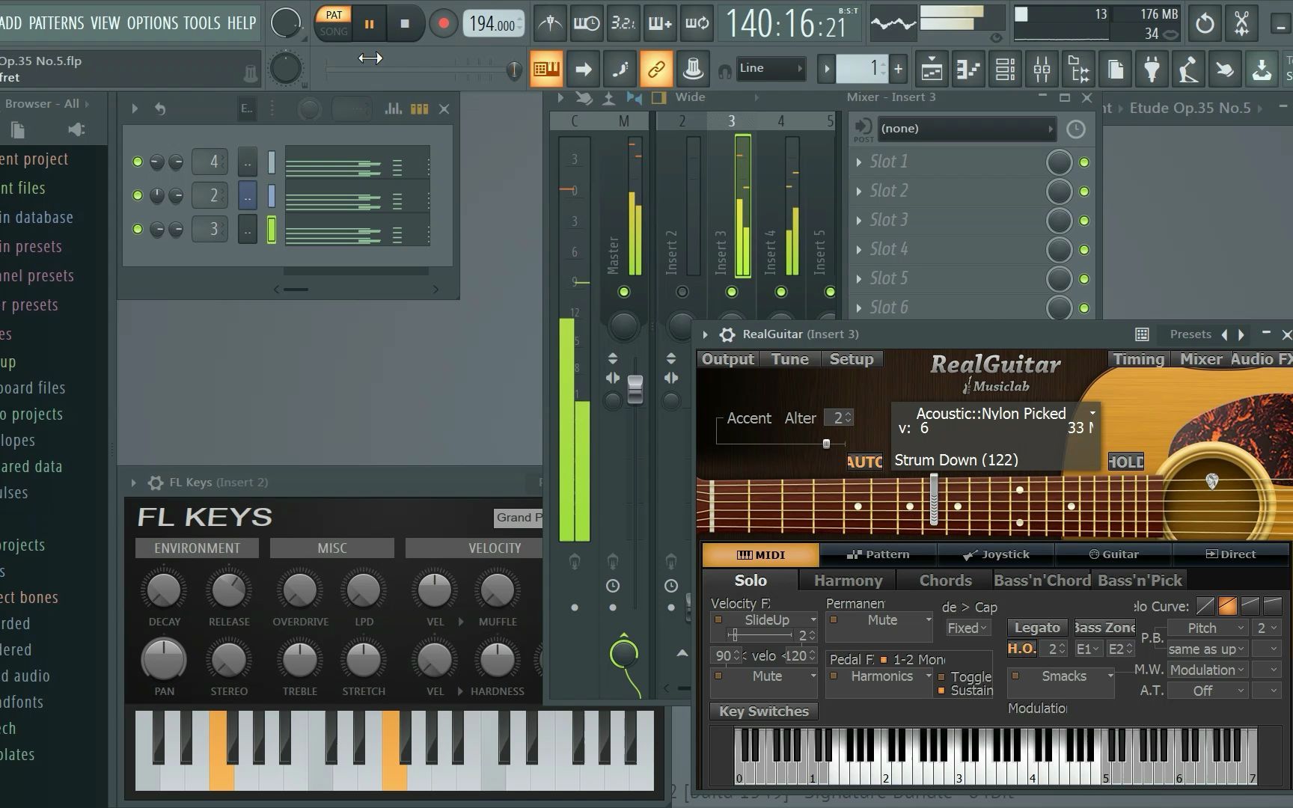Screen dimensions: 1293x808
Task: Expand Slot 2 in the mixer insert
Action: (858, 191)
